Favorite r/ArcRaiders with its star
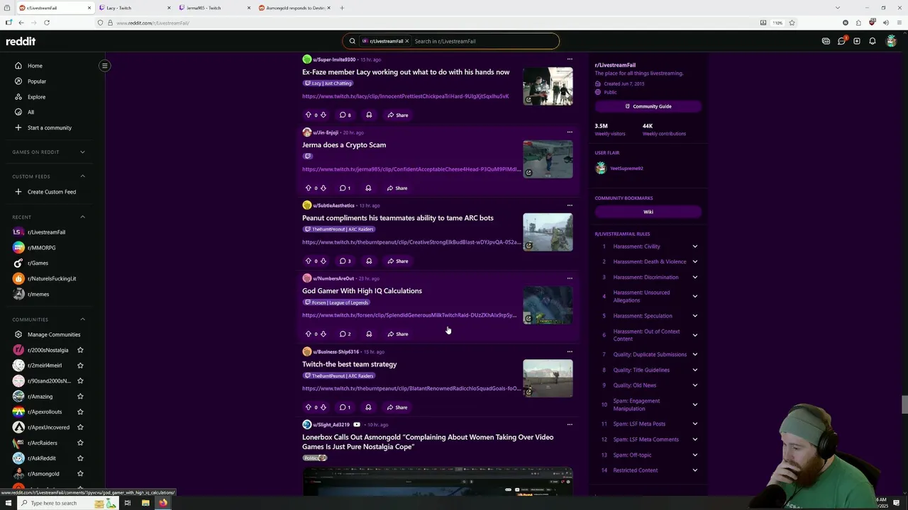 (80, 443)
